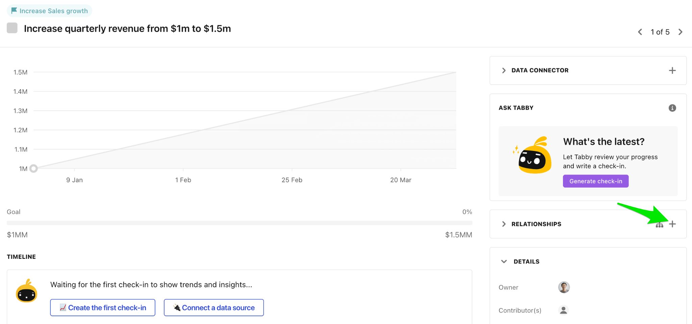The height and width of the screenshot is (324, 692).
Task: Click Create the first check-in button
Action: [103, 307]
